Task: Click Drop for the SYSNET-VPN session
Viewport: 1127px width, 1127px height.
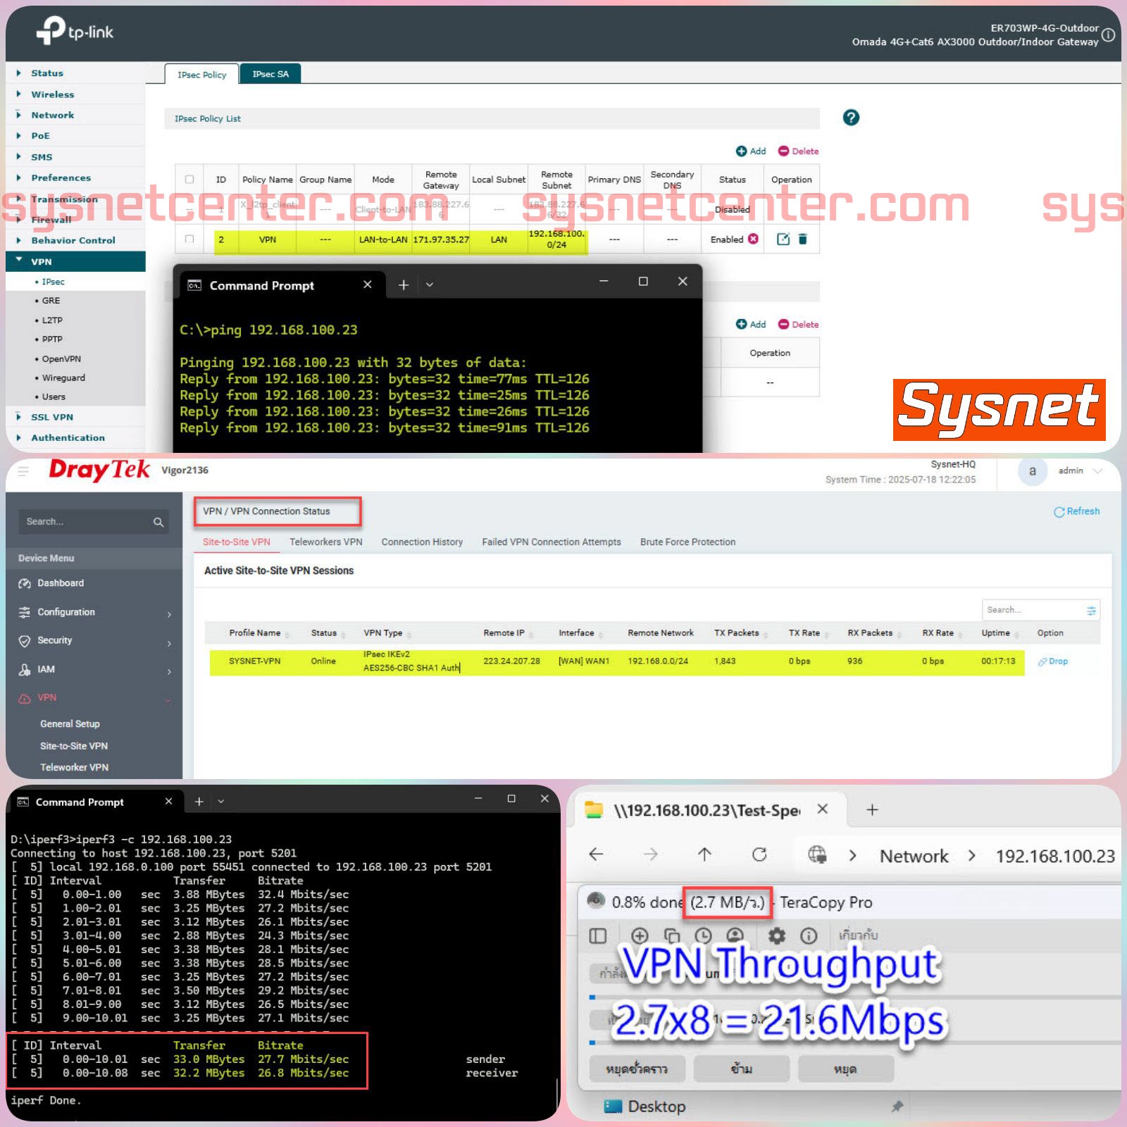Action: [x=1053, y=661]
